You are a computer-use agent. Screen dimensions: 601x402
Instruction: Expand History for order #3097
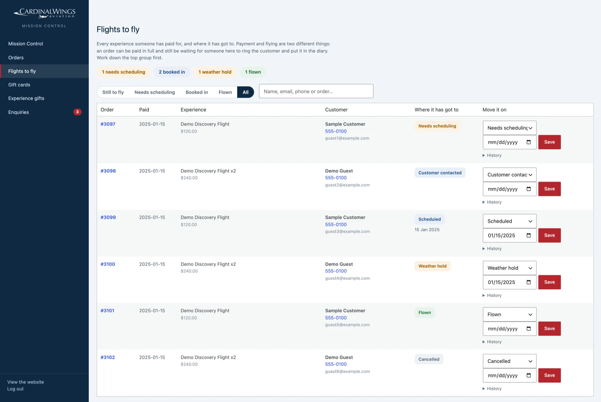(x=492, y=155)
